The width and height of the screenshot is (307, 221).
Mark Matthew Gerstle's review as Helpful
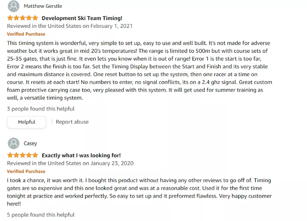pyautogui.click(x=27, y=122)
